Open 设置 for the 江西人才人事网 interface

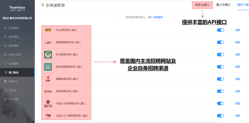click(237, 116)
